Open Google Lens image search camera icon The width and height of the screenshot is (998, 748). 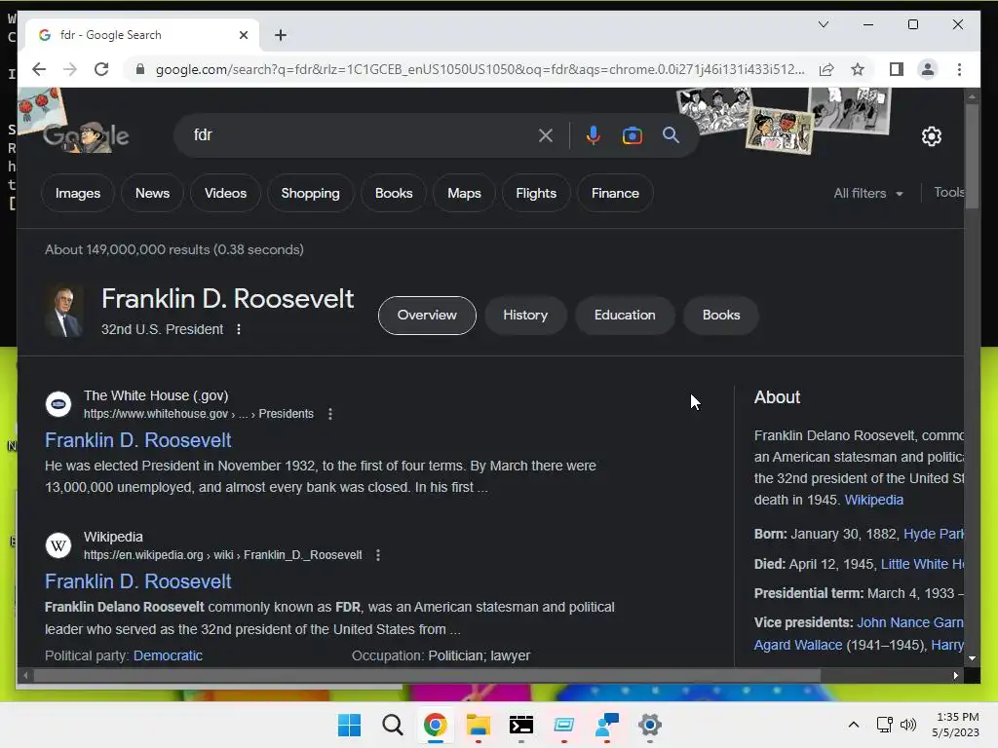point(632,135)
